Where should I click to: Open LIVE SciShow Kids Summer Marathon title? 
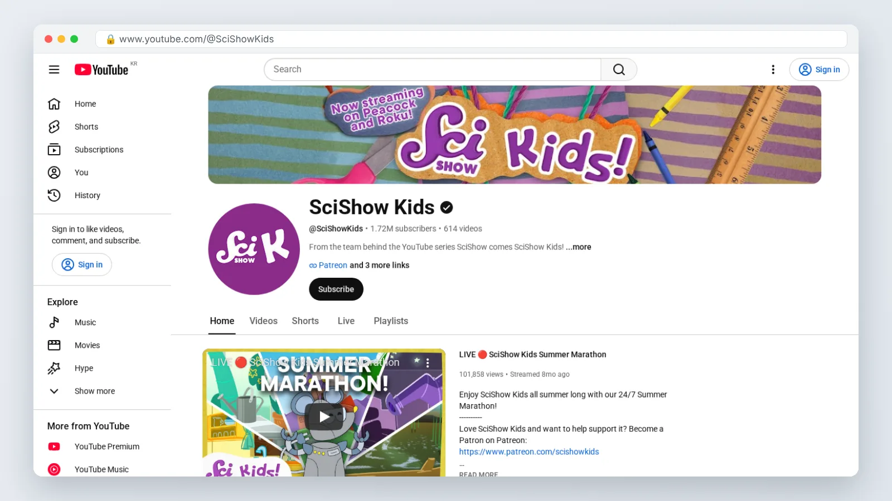[532, 355]
